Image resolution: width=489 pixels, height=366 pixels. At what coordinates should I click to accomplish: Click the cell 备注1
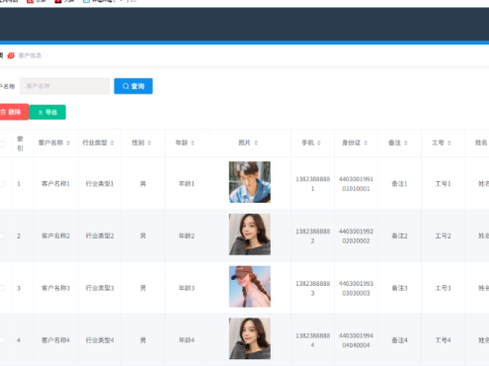tap(399, 184)
